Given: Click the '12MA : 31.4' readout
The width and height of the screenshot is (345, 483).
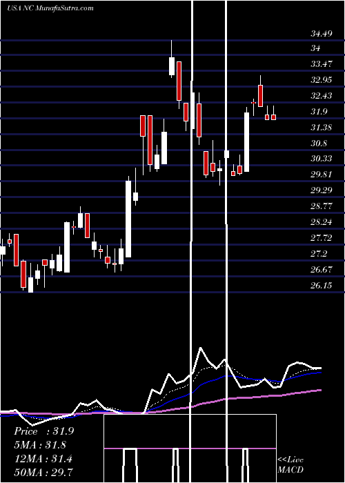Looking at the screenshot, I should tap(43, 459).
